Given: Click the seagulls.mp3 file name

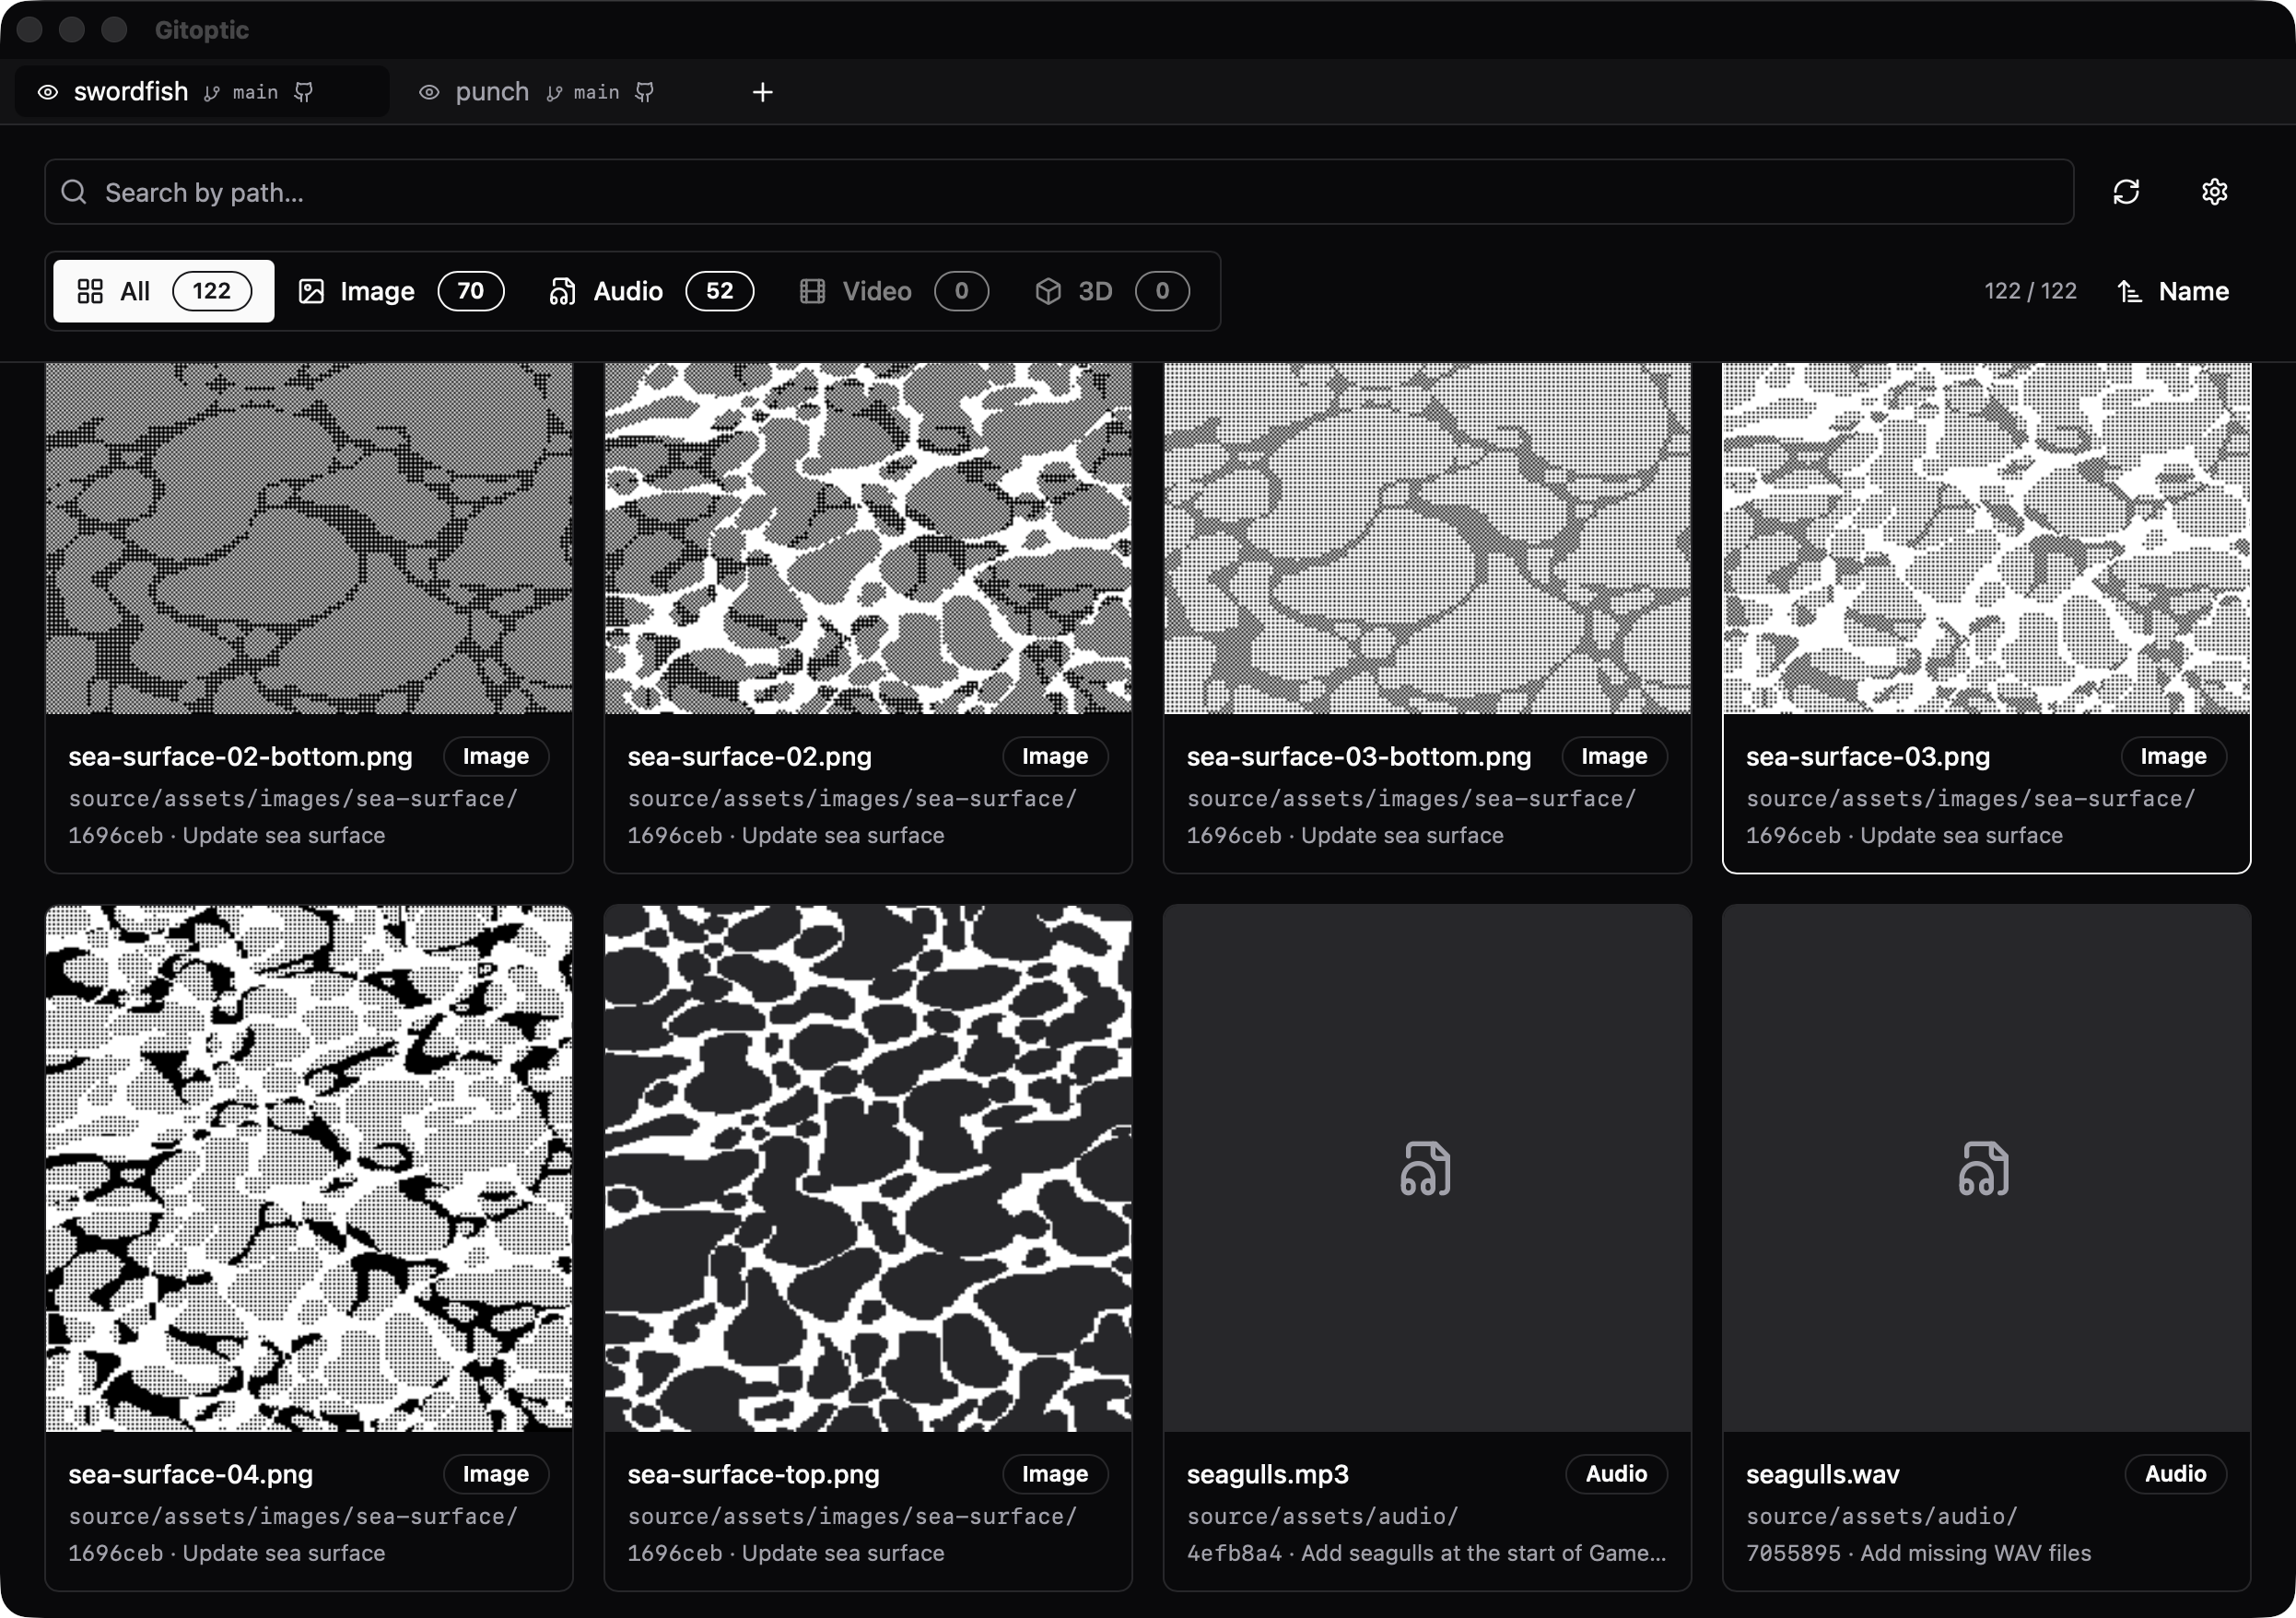Looking at the screenshot, I should pos(1267,1474).
